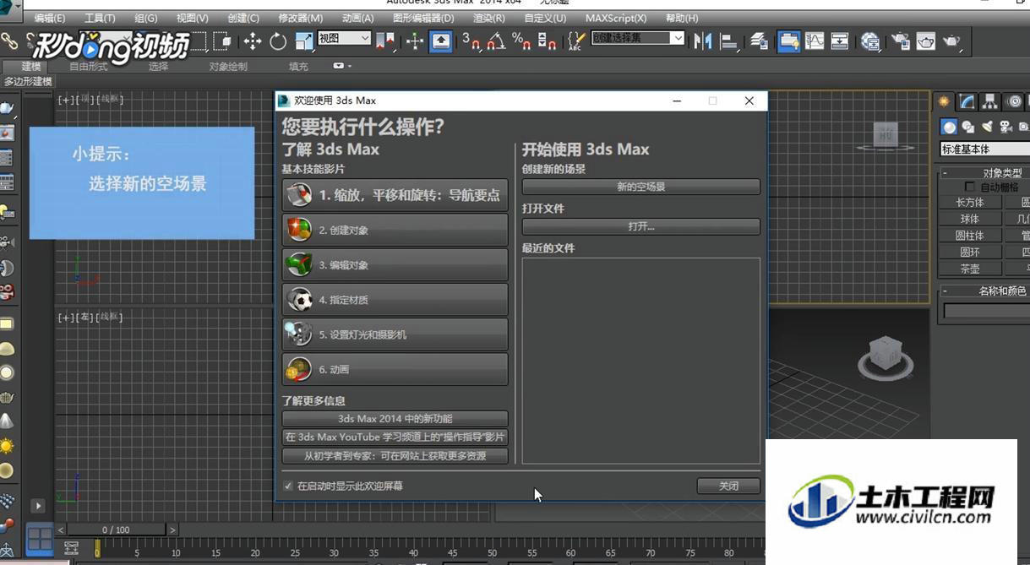Select the Cameras category icon
This screenshot has width=1030, height=565.
[1005, 127]
